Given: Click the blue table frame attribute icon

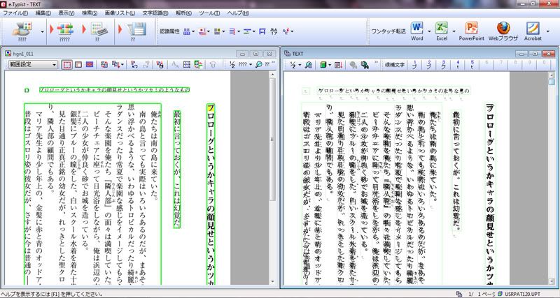Looking at the screenshot, I should 262,31.
